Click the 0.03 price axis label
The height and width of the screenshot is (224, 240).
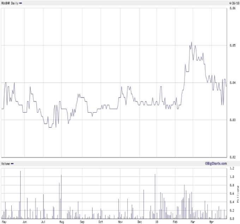(233, 120)
